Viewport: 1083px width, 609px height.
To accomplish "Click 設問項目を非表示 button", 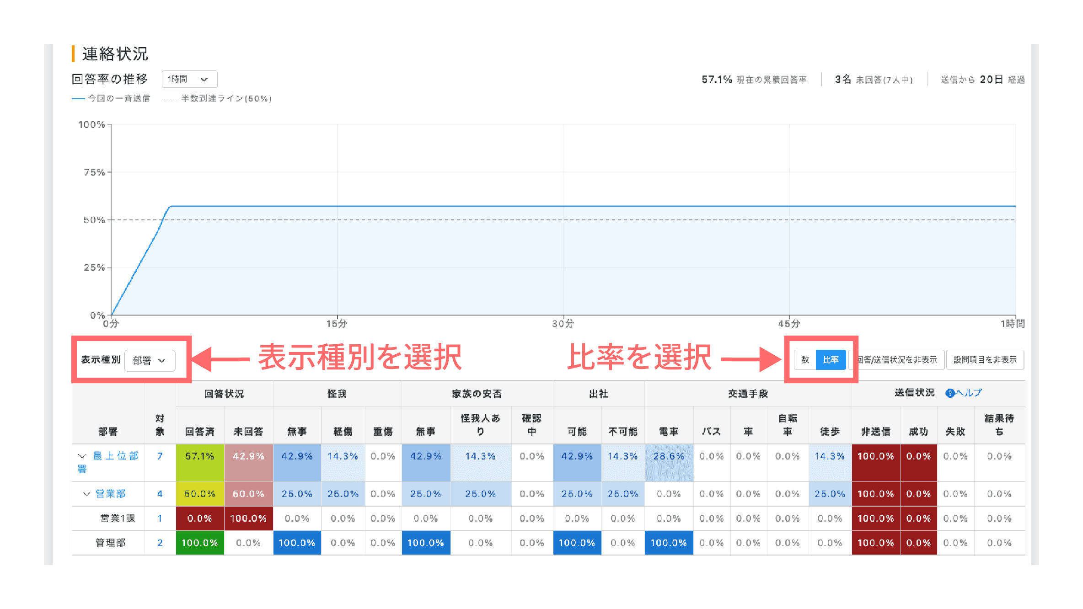I will click(x=985, y=360).
